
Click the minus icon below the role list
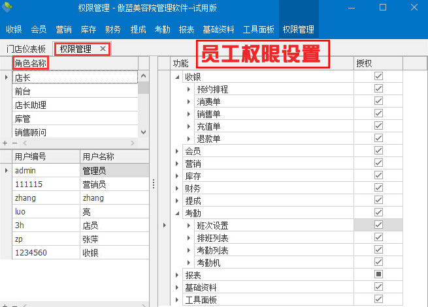click(14, 142)
